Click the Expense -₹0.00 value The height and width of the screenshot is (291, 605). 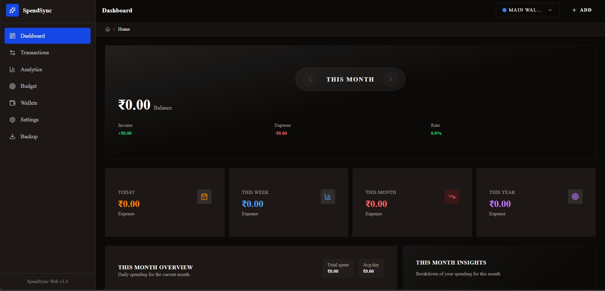tap(281, 133)
